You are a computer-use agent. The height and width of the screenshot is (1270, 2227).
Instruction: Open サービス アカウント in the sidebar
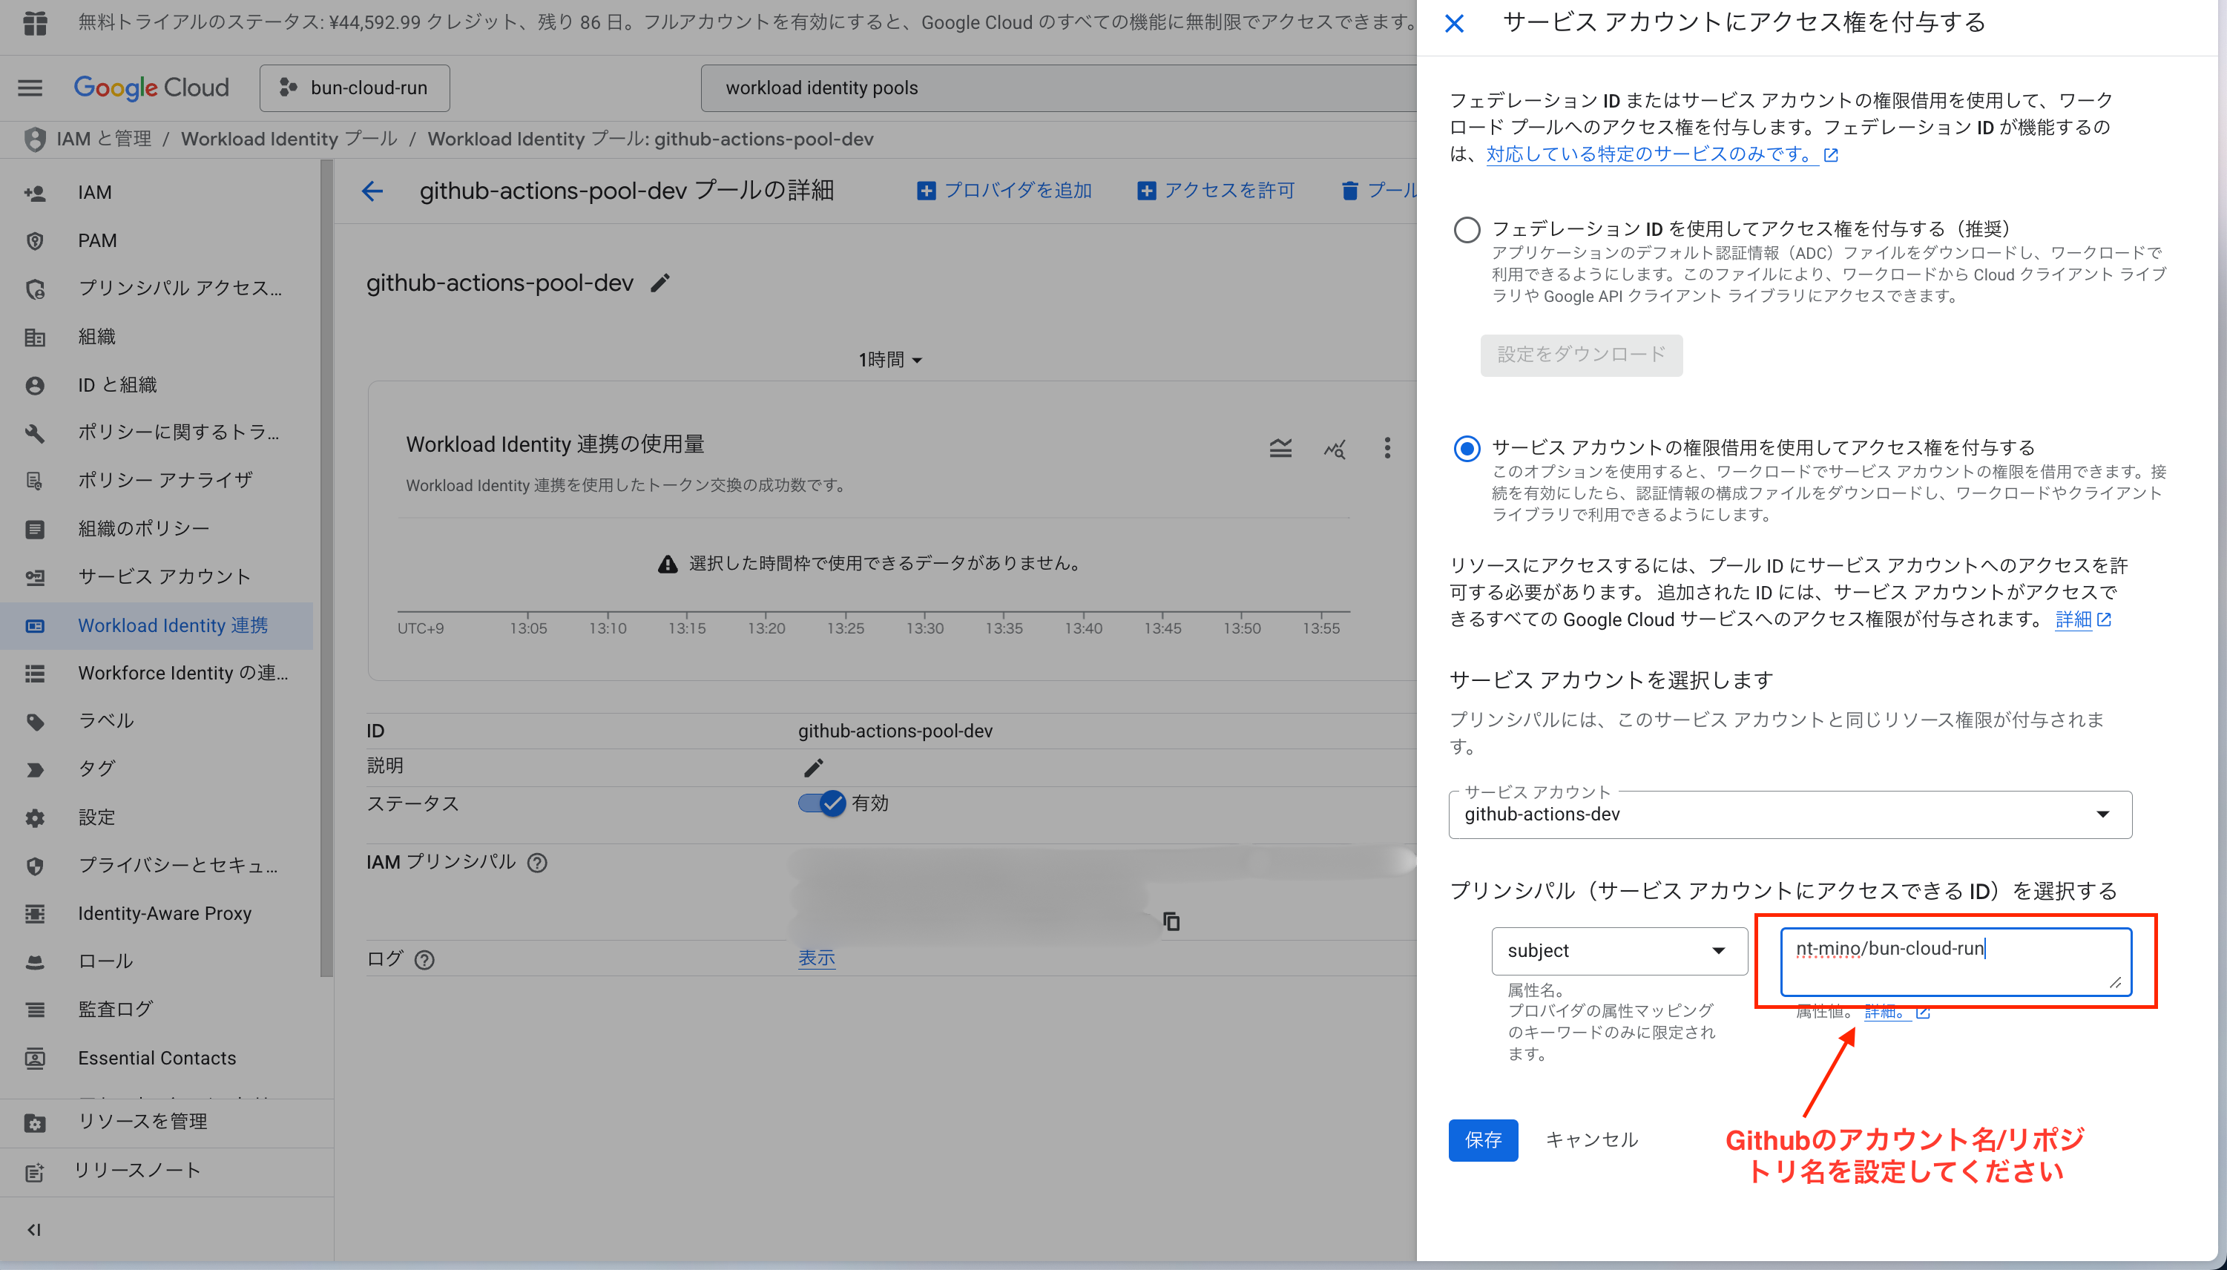(x=164, y=576)
